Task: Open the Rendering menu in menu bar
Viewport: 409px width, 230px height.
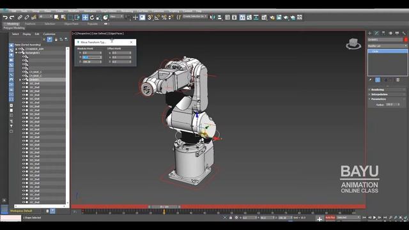Action: click(x=127, y=11)
